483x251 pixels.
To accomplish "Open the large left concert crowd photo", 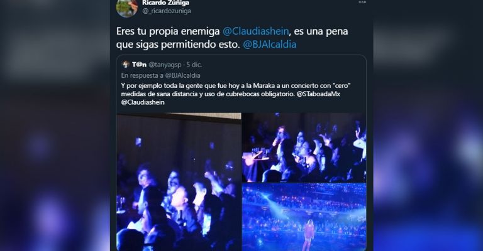I will point(179,181).
